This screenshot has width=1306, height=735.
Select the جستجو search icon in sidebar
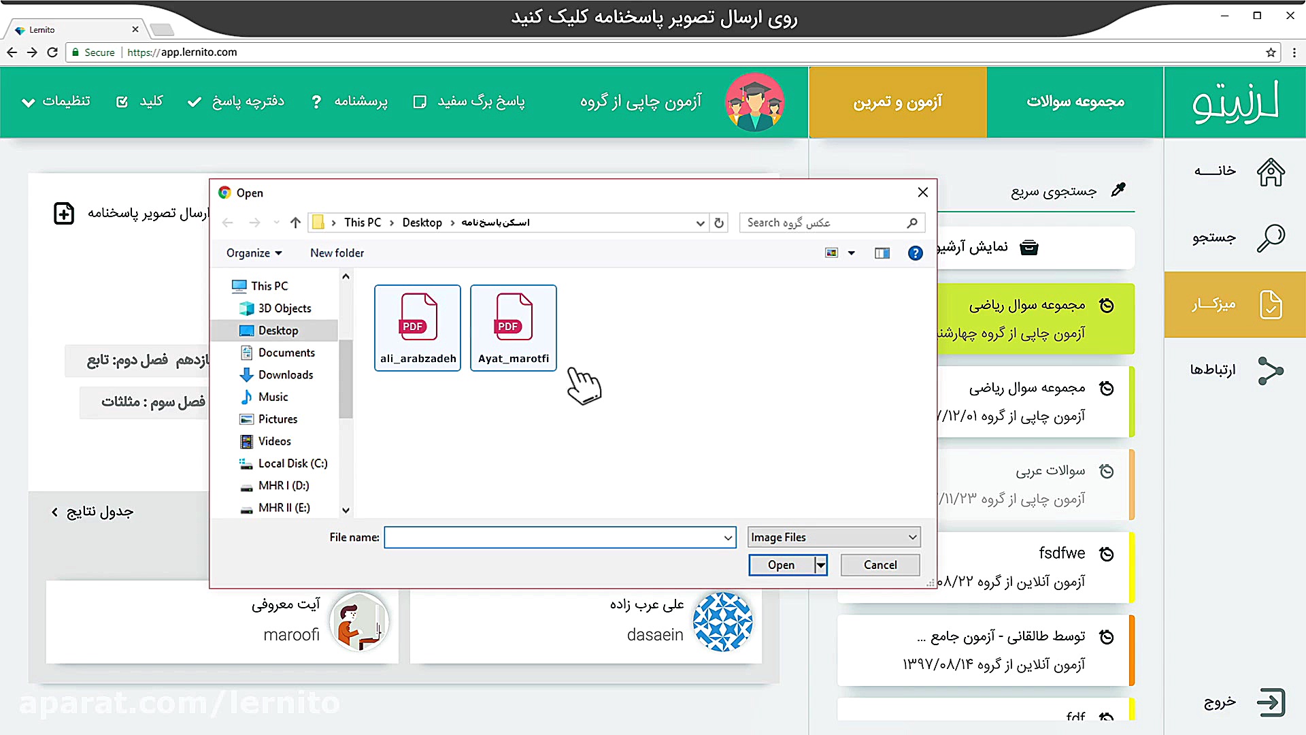pos(1269,238)
